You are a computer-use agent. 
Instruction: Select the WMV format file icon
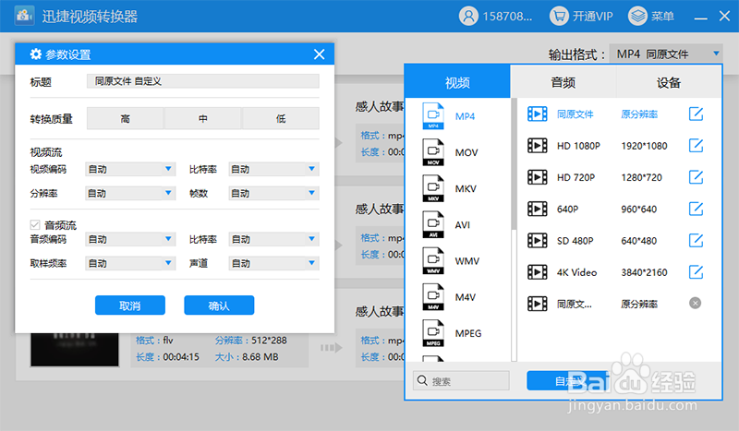coord(433,261)
